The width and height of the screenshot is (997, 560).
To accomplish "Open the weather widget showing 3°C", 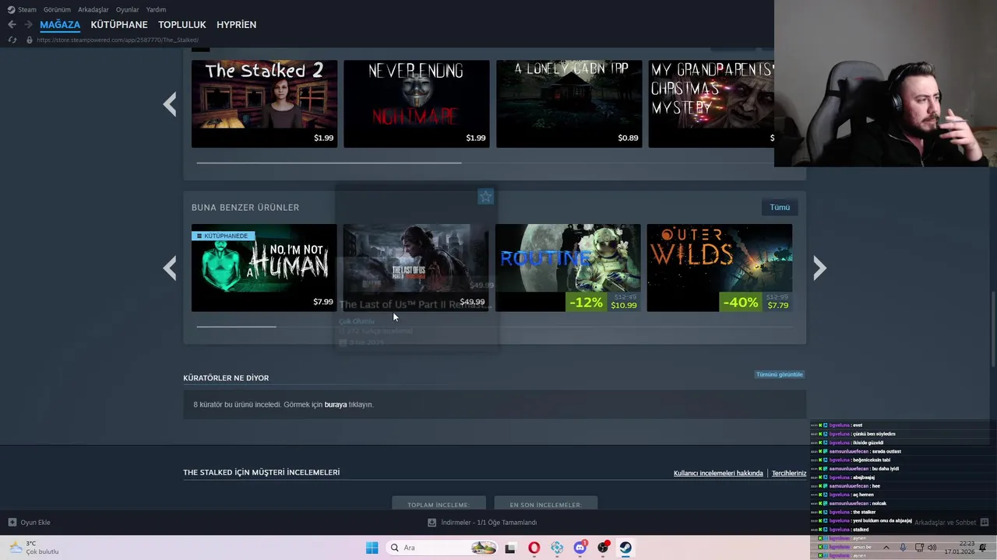I will coord(33,548).
